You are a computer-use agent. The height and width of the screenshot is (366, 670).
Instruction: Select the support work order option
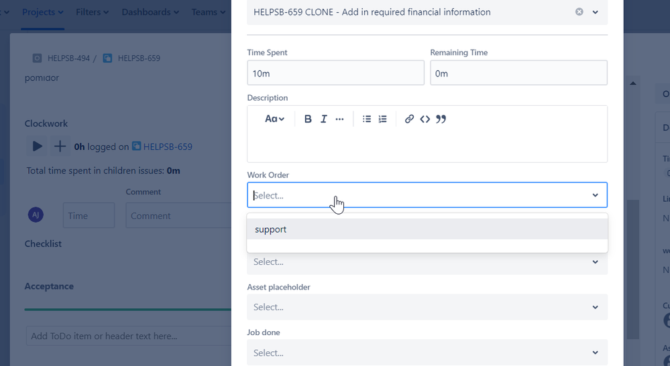click(x=427, y=229)
